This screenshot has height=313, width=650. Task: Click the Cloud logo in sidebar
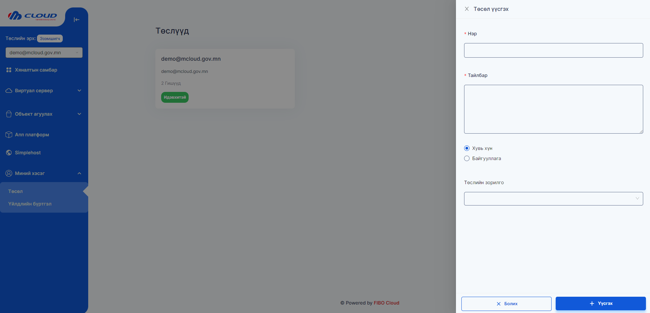point(32,16)
